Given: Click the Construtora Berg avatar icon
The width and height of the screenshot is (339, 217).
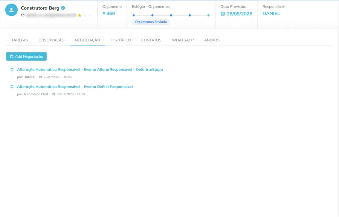Looking at the screenshot, I should coord(11,10).
